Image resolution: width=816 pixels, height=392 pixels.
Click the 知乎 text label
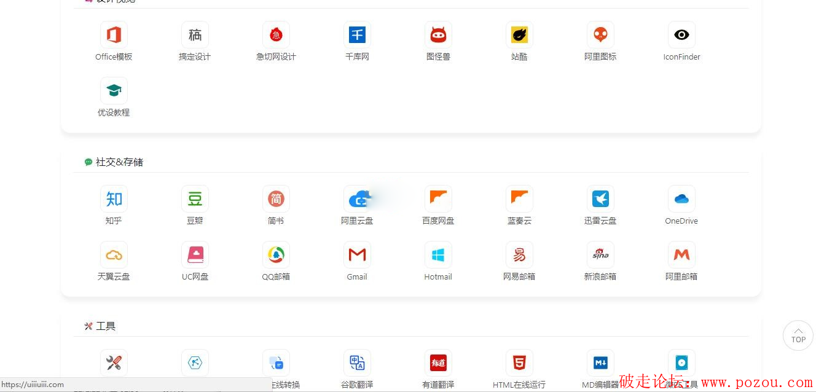(114, 221)
